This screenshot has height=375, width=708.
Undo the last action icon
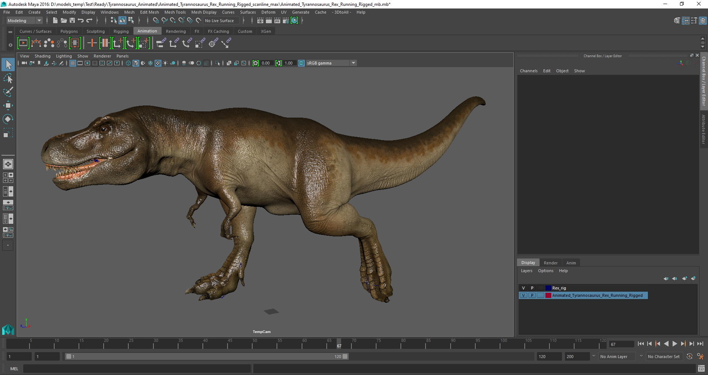81,21
